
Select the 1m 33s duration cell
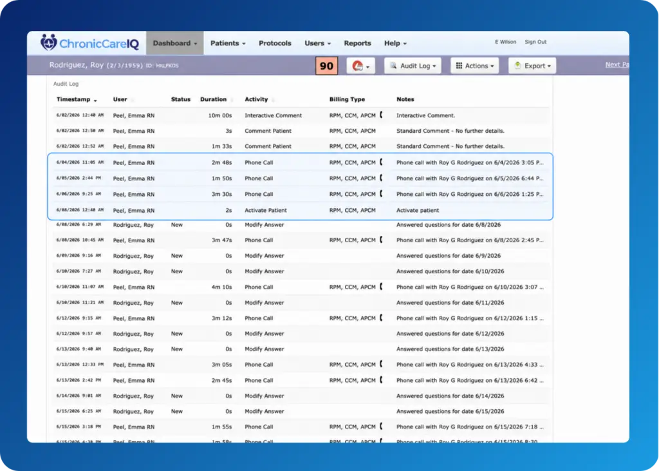(221, 146)
